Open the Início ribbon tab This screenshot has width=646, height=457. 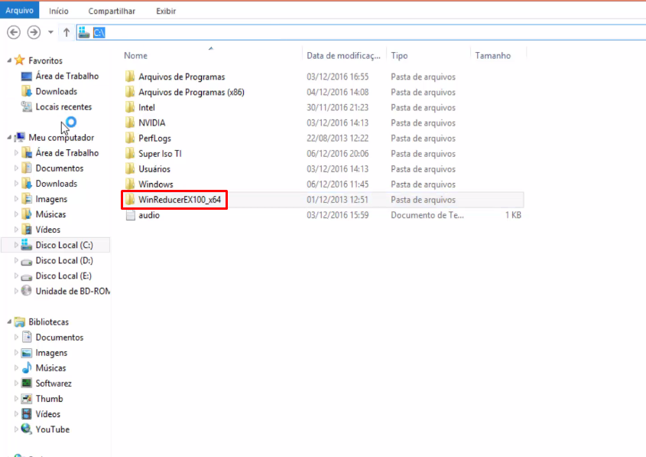pyautogui.click(x=59, y=11)
